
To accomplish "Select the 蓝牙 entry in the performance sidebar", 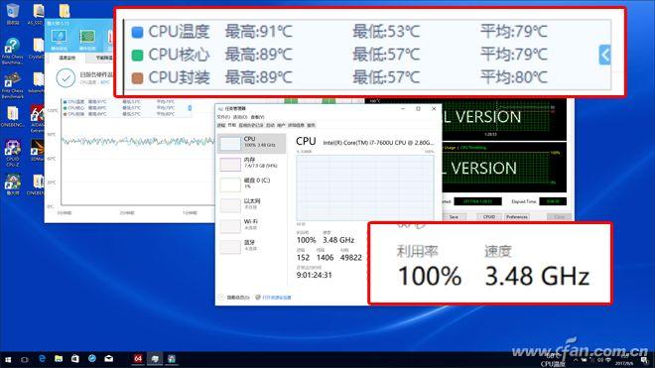I will [x=251, y=246].
